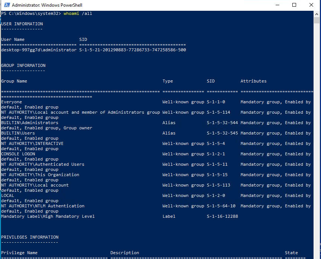The image size is (321, 259).
Task: Click the scroll up arrow
Action: 317,13
